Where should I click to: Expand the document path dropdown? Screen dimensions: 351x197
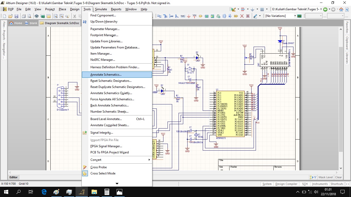click(x=321, y=9)
